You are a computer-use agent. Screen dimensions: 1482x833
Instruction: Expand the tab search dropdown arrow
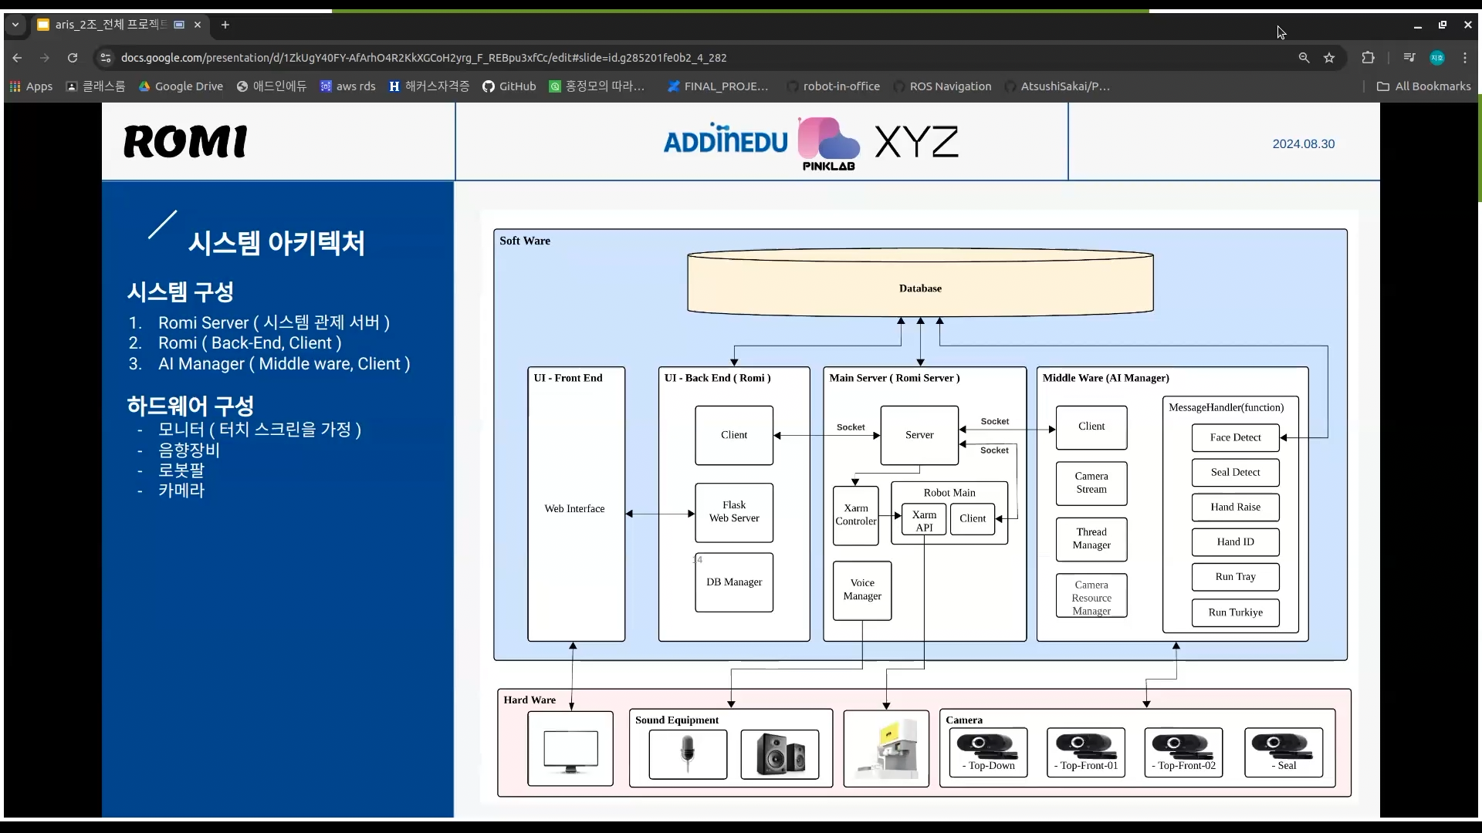pyautogui.click(x=15, y=25)
